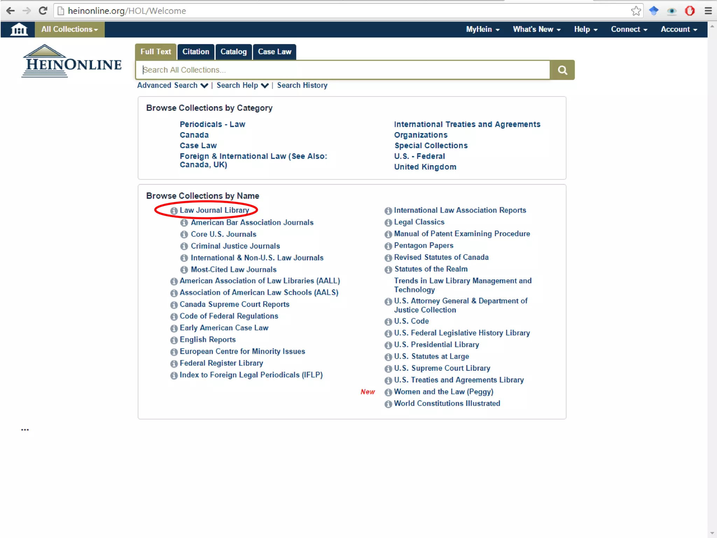Open the browser hamburger menu icon
Image resolution: width=717 pixels, height=538 pixels.
(708, 11)
